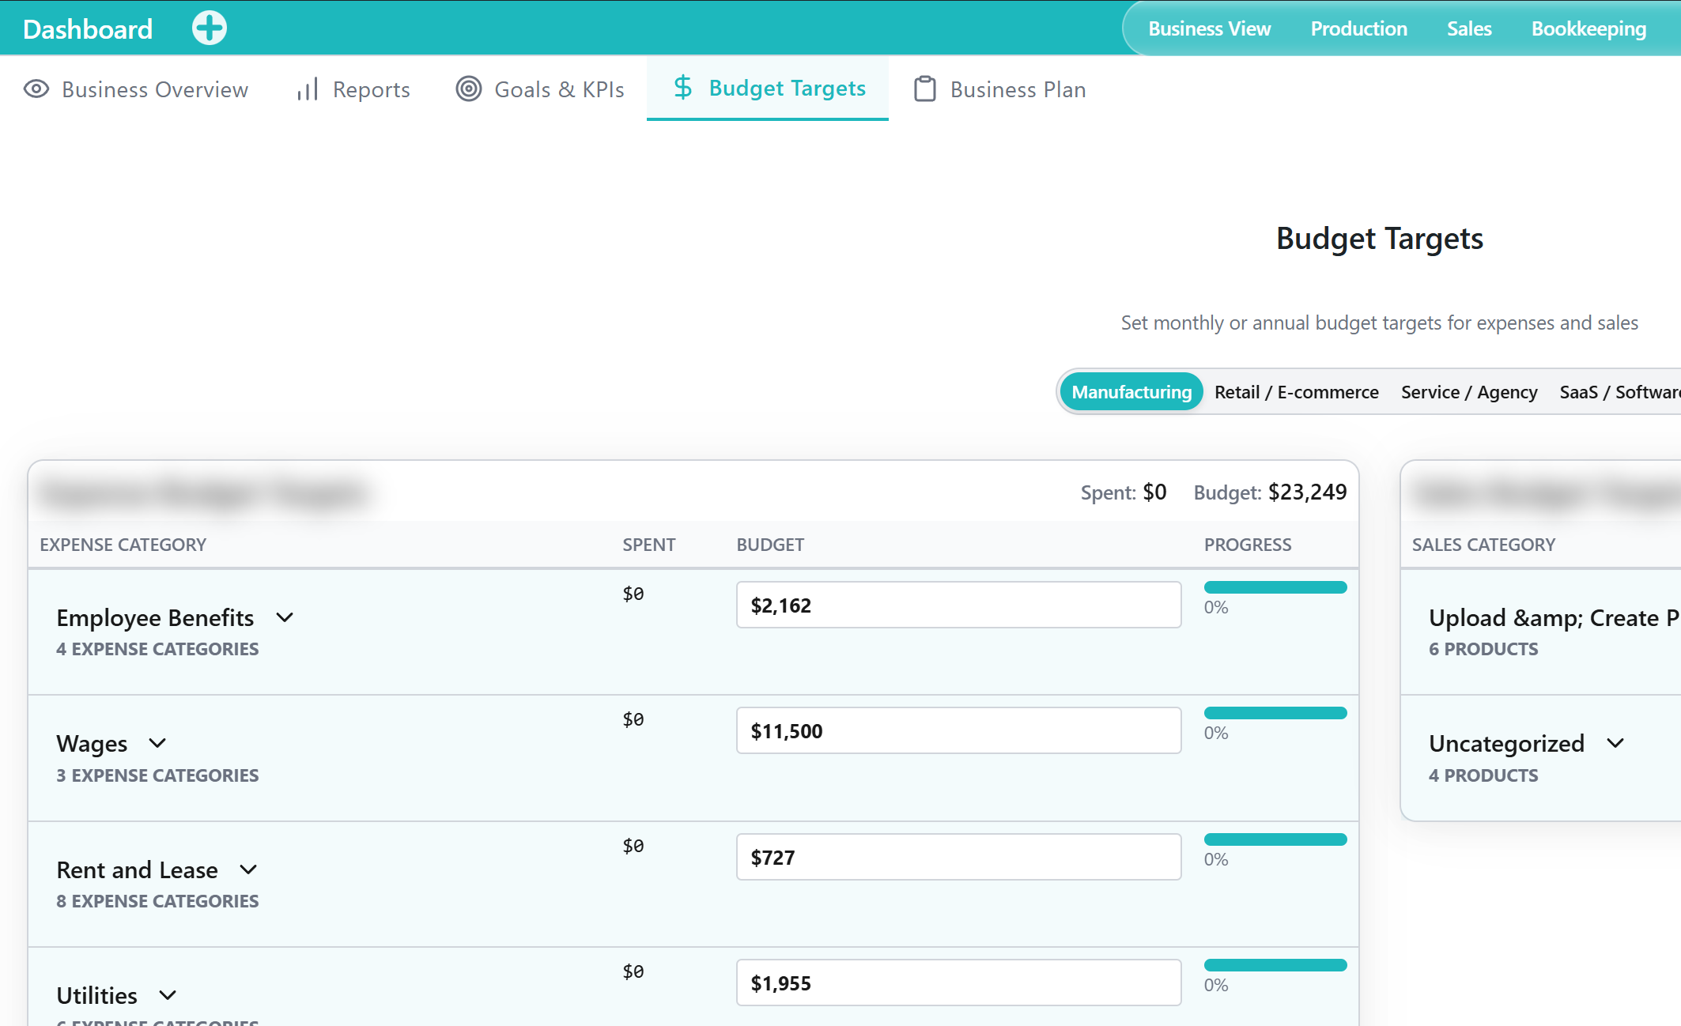1681x1026 pixels.
Task: Click the Utilities budget field $1,955
Action: [x=958, y=983]
